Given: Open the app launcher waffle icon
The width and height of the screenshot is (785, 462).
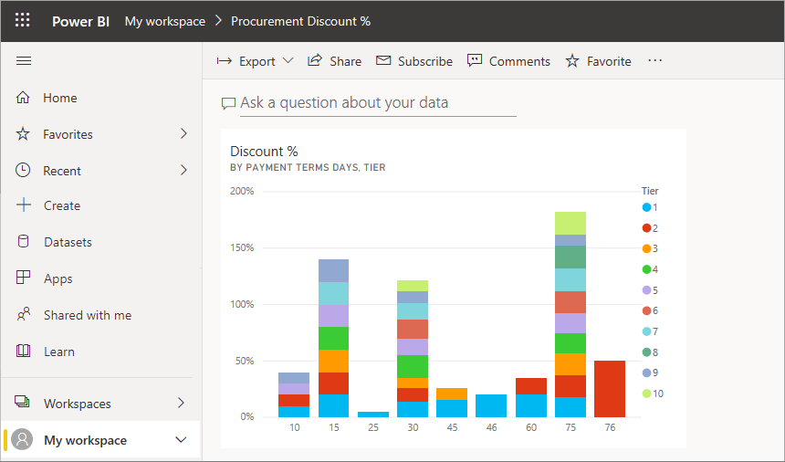Looking at the screenshot, I should tap(23, 20).
